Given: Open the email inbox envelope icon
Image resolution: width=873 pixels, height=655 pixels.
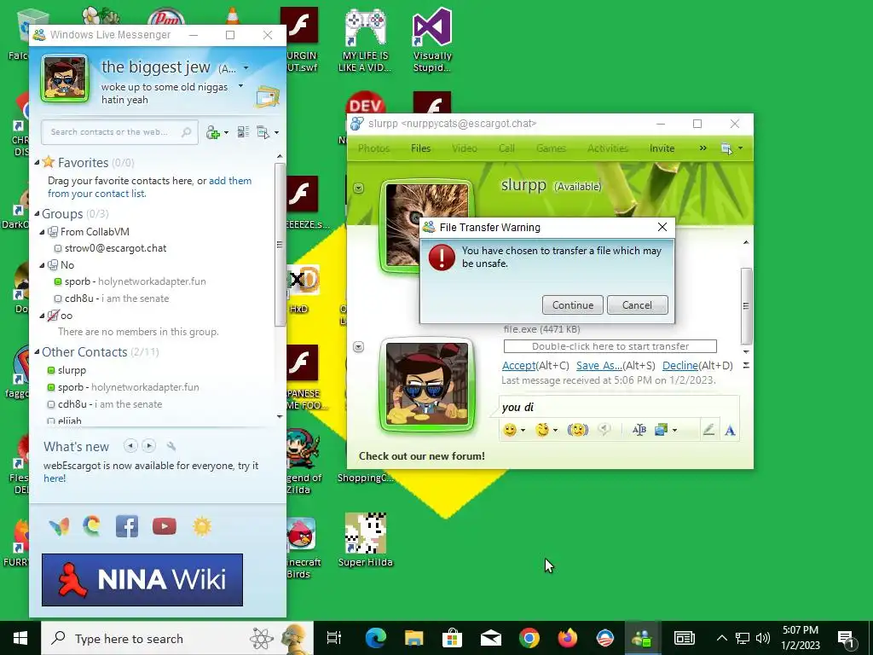Looking at the screenshot, I should point(267,97).
